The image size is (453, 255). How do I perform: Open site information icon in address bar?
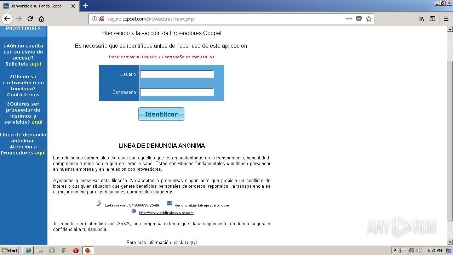point(94,19)
